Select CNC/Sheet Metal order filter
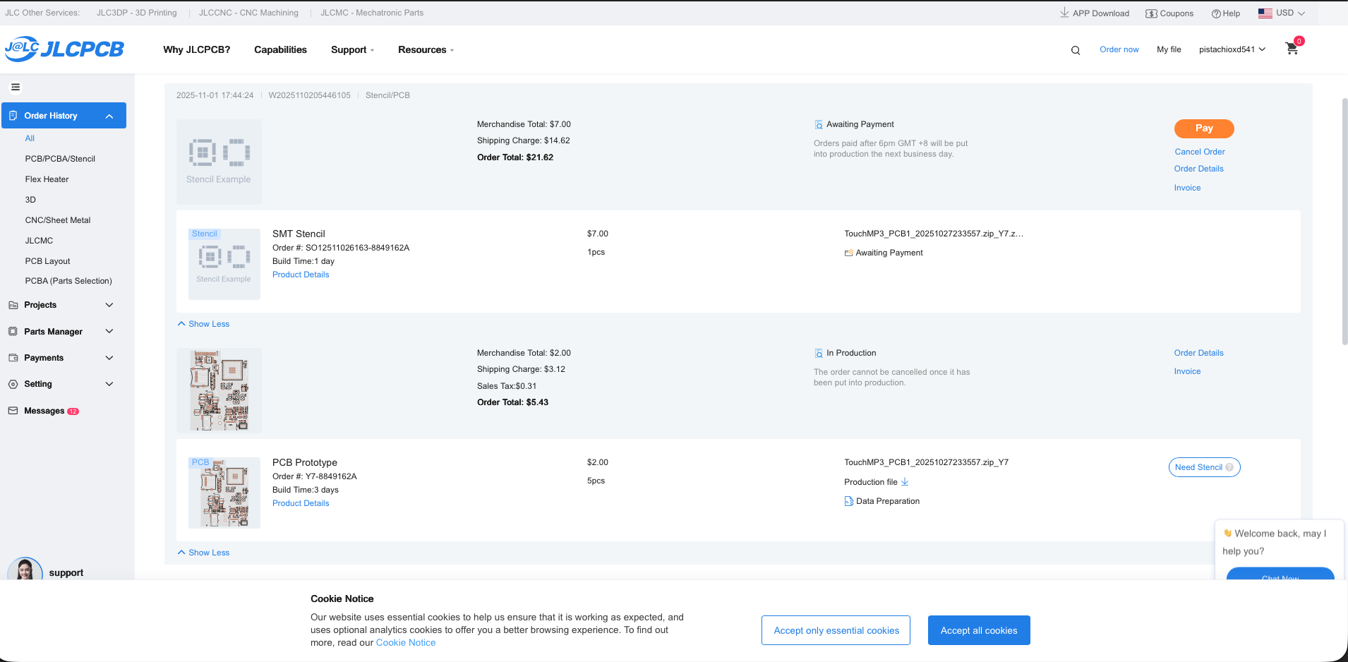 (x=58, y=220)
